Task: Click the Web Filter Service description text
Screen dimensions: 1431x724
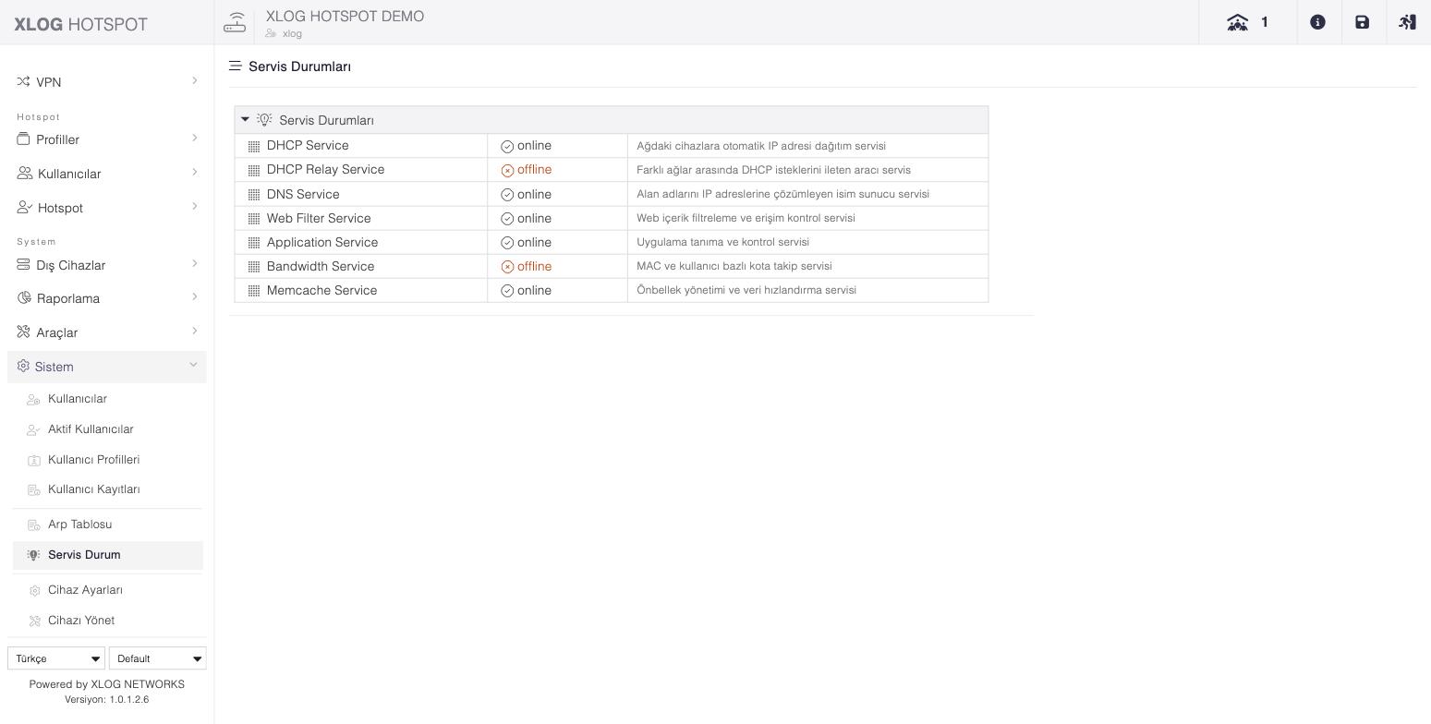Action: tap(746, 218)
